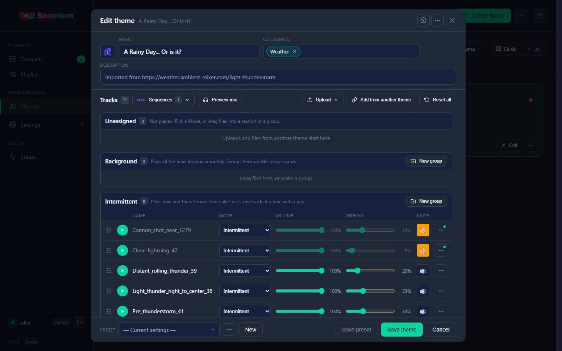The width and height of the screenshot is (562, 351).
Task: Open more options for Light_thunder_right_to_center_38
Action: 441,291
